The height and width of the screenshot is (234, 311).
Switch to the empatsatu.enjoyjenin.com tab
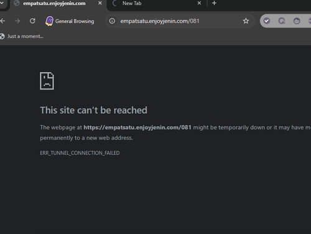[x=58, y=4]
